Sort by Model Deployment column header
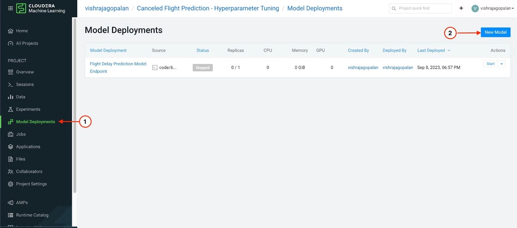 point(108,50)
